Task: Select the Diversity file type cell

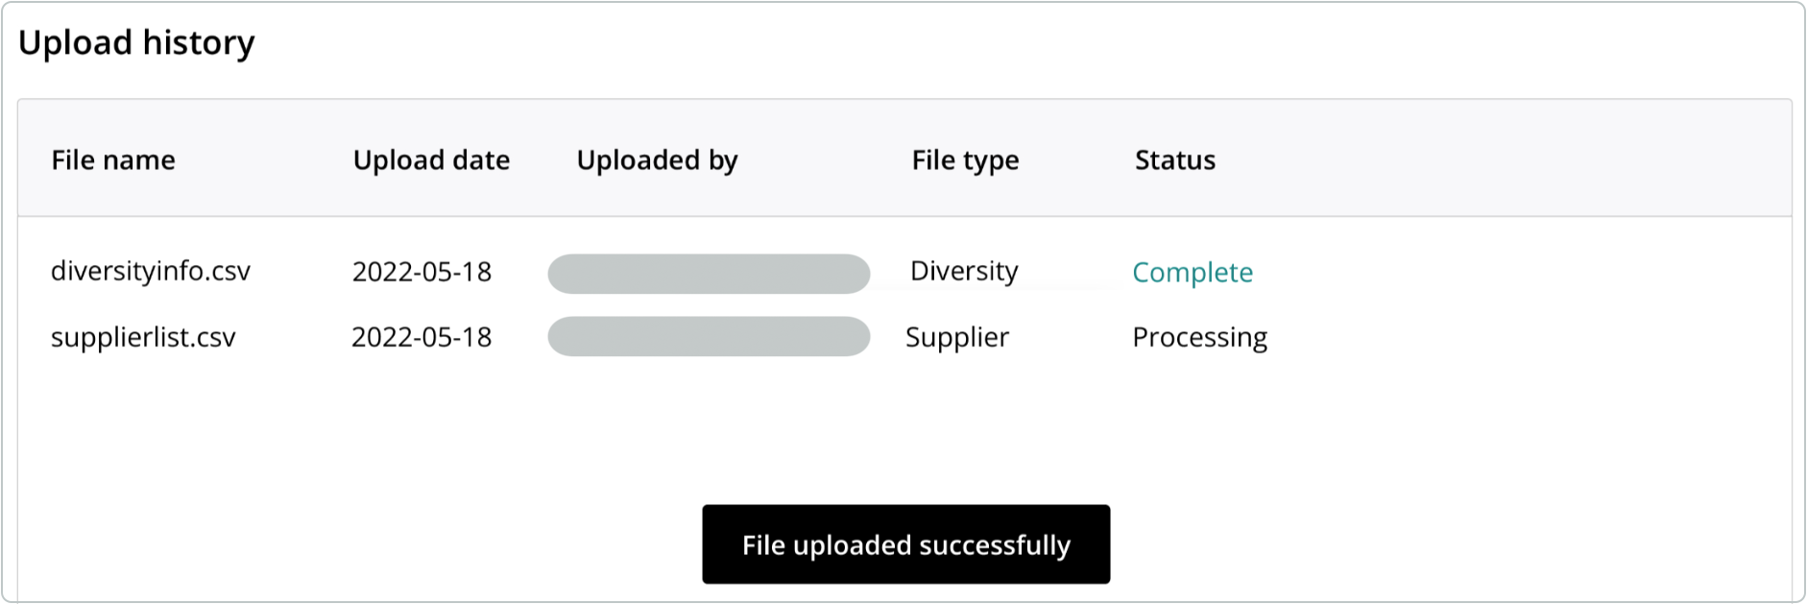Action: [x=964, y=272]
